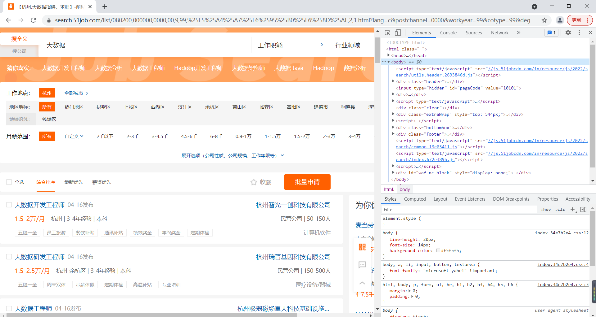Open 自定义 salary dropdown
This screenshot has width=596, height=317.
pos(74,136)
